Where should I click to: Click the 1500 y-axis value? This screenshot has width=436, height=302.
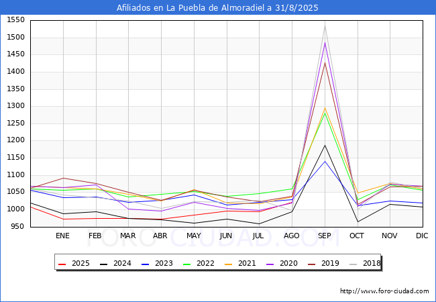tap(16, 38)
